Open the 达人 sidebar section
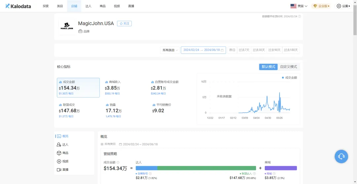 tap(62, 145)
